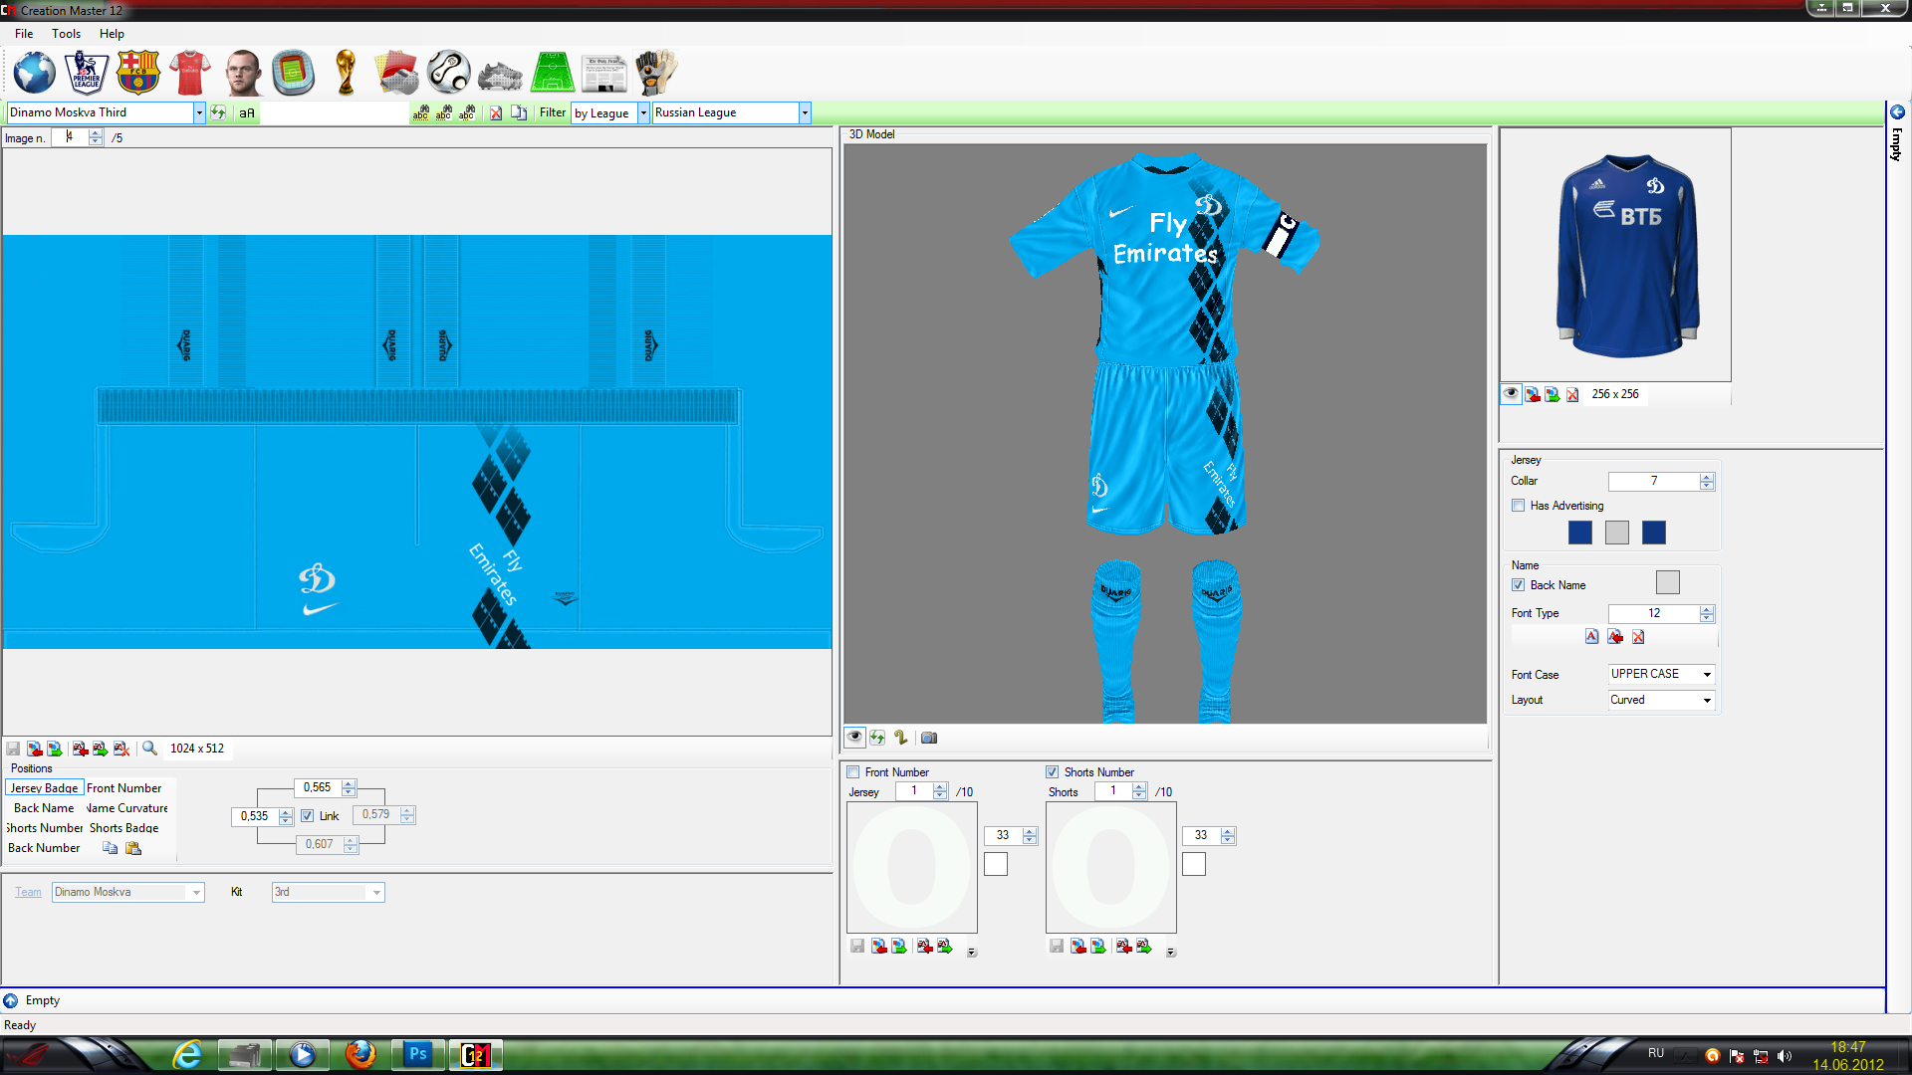
Task: Open the Help menu
Action: [x=112, y=34]
